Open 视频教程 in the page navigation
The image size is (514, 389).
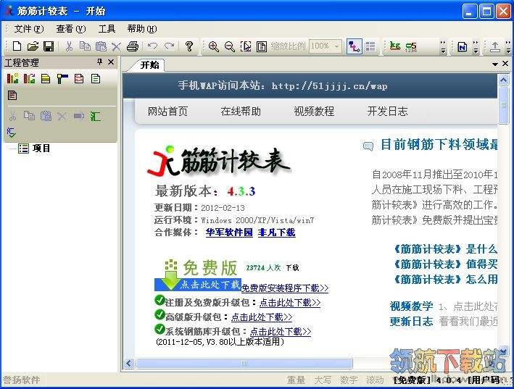pos(314,111)
